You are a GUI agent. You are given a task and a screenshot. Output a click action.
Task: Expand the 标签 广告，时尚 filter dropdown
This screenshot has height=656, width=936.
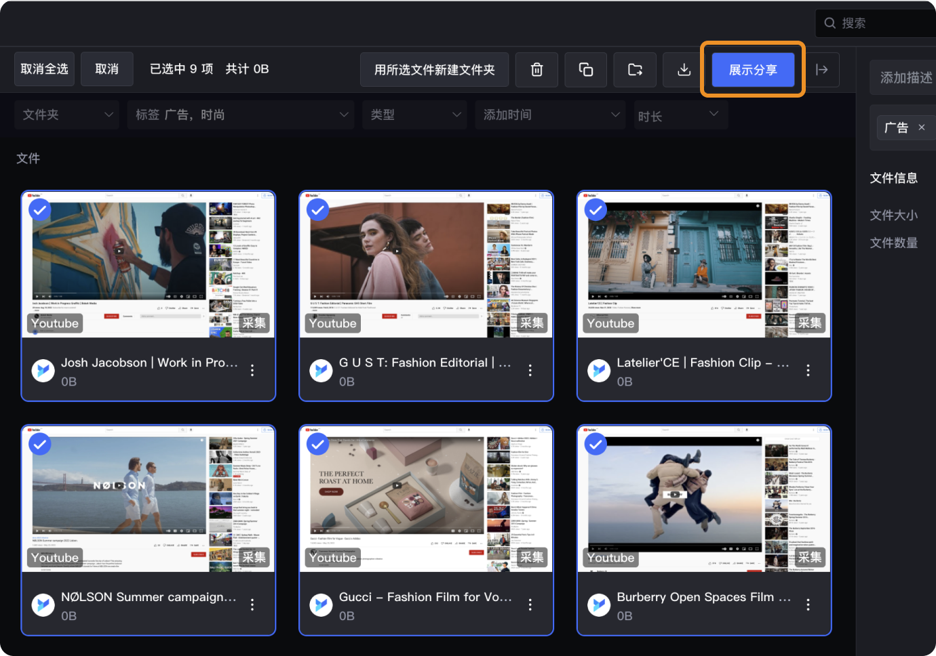(x=241, y=115)
